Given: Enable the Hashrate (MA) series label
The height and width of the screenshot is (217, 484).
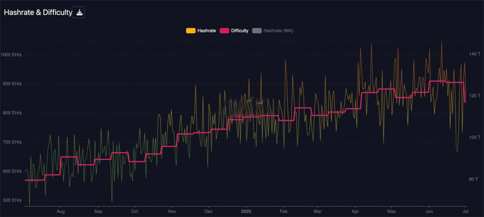Looking at the screenshot, I should click(x=278, y=31).
